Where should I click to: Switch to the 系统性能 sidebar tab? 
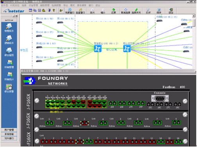tap(9, 134)
